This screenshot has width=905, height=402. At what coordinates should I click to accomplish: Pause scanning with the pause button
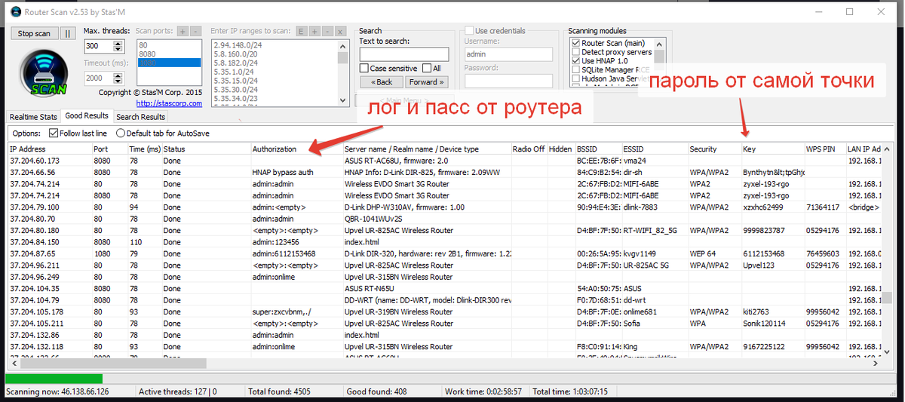pyautogui.click(x=67, y=34)
